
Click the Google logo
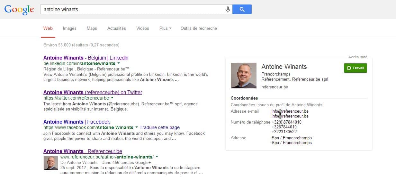click(x=19, y=10)
